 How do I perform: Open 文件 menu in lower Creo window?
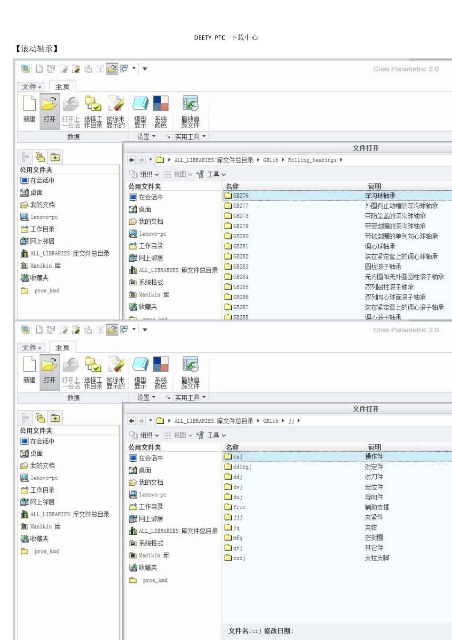point(31,348)
